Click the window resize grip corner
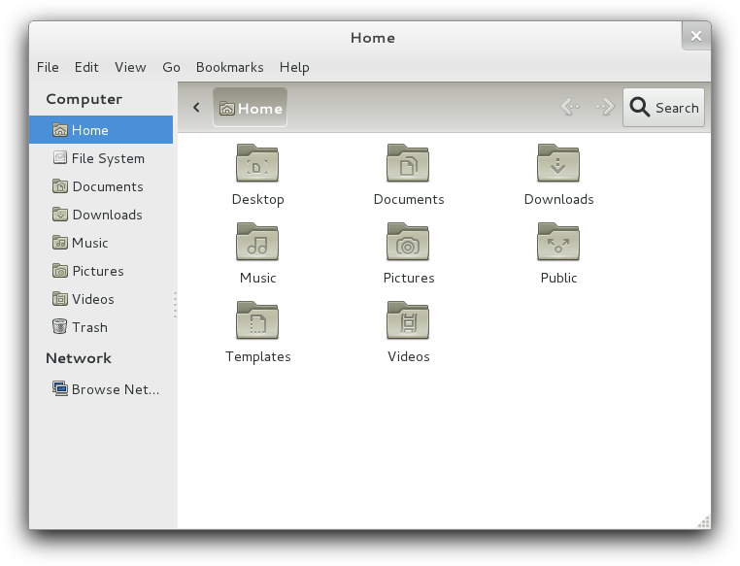The width and height of the screenshot is (740, 566). 704,521
